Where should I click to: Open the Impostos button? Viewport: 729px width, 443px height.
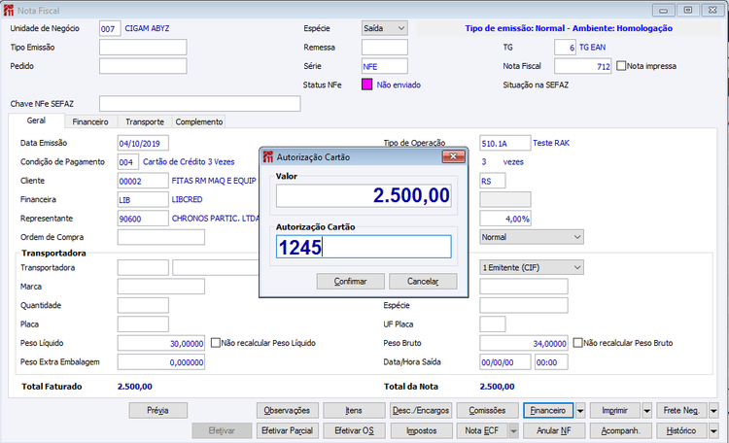point(421,430)
